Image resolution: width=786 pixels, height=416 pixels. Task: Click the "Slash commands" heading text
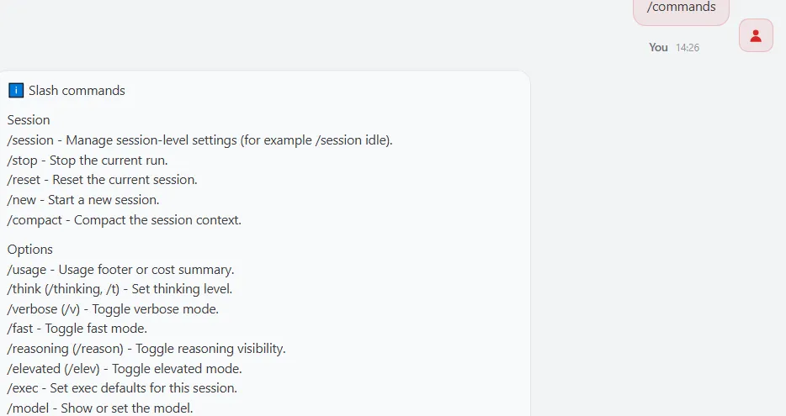(x=77, y=90)
